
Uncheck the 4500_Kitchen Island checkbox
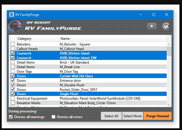click(13, 53)
